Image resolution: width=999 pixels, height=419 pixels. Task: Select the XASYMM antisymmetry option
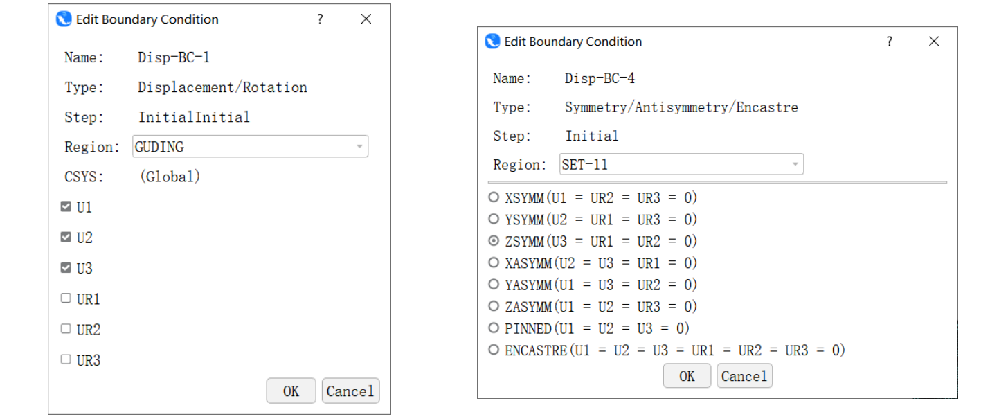[x=494, y=262]
